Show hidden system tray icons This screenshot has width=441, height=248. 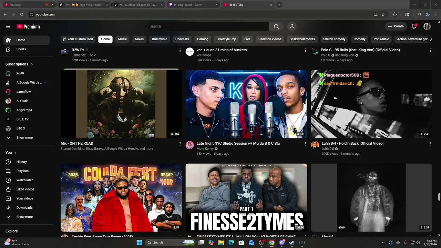coord(383,242)
